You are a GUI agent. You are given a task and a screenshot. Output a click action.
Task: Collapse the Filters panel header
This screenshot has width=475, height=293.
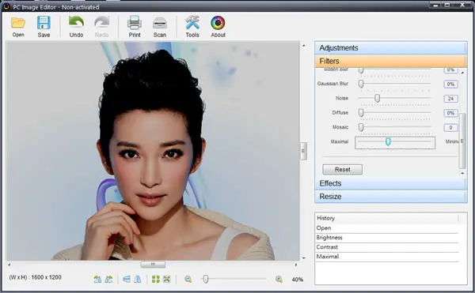tap(391, 61)
